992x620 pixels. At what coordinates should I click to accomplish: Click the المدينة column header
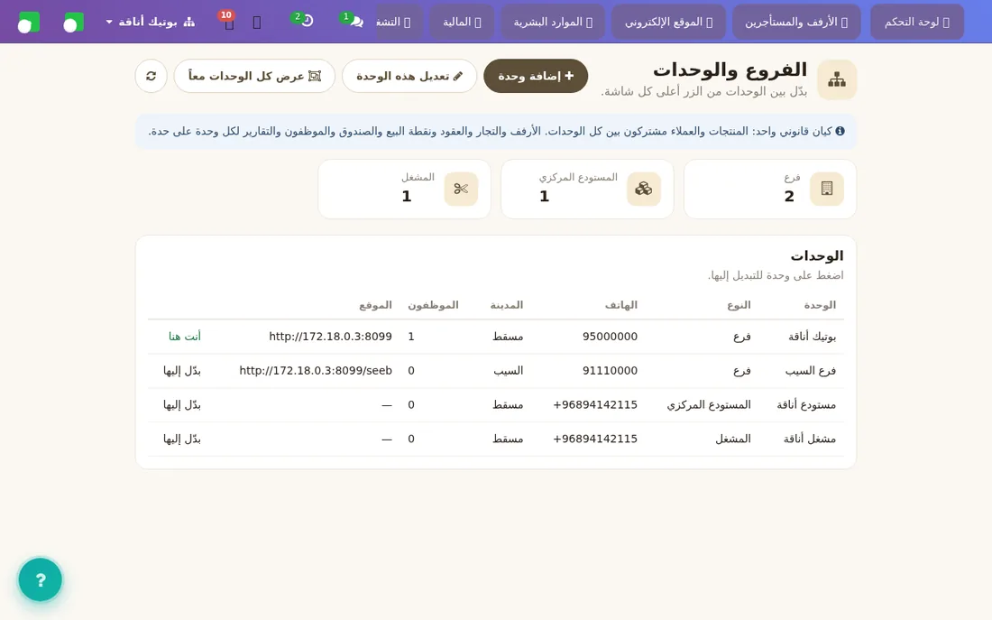point(507,305)
